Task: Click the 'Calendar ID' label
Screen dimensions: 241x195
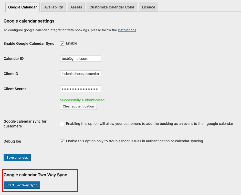Action: [14, 59]
